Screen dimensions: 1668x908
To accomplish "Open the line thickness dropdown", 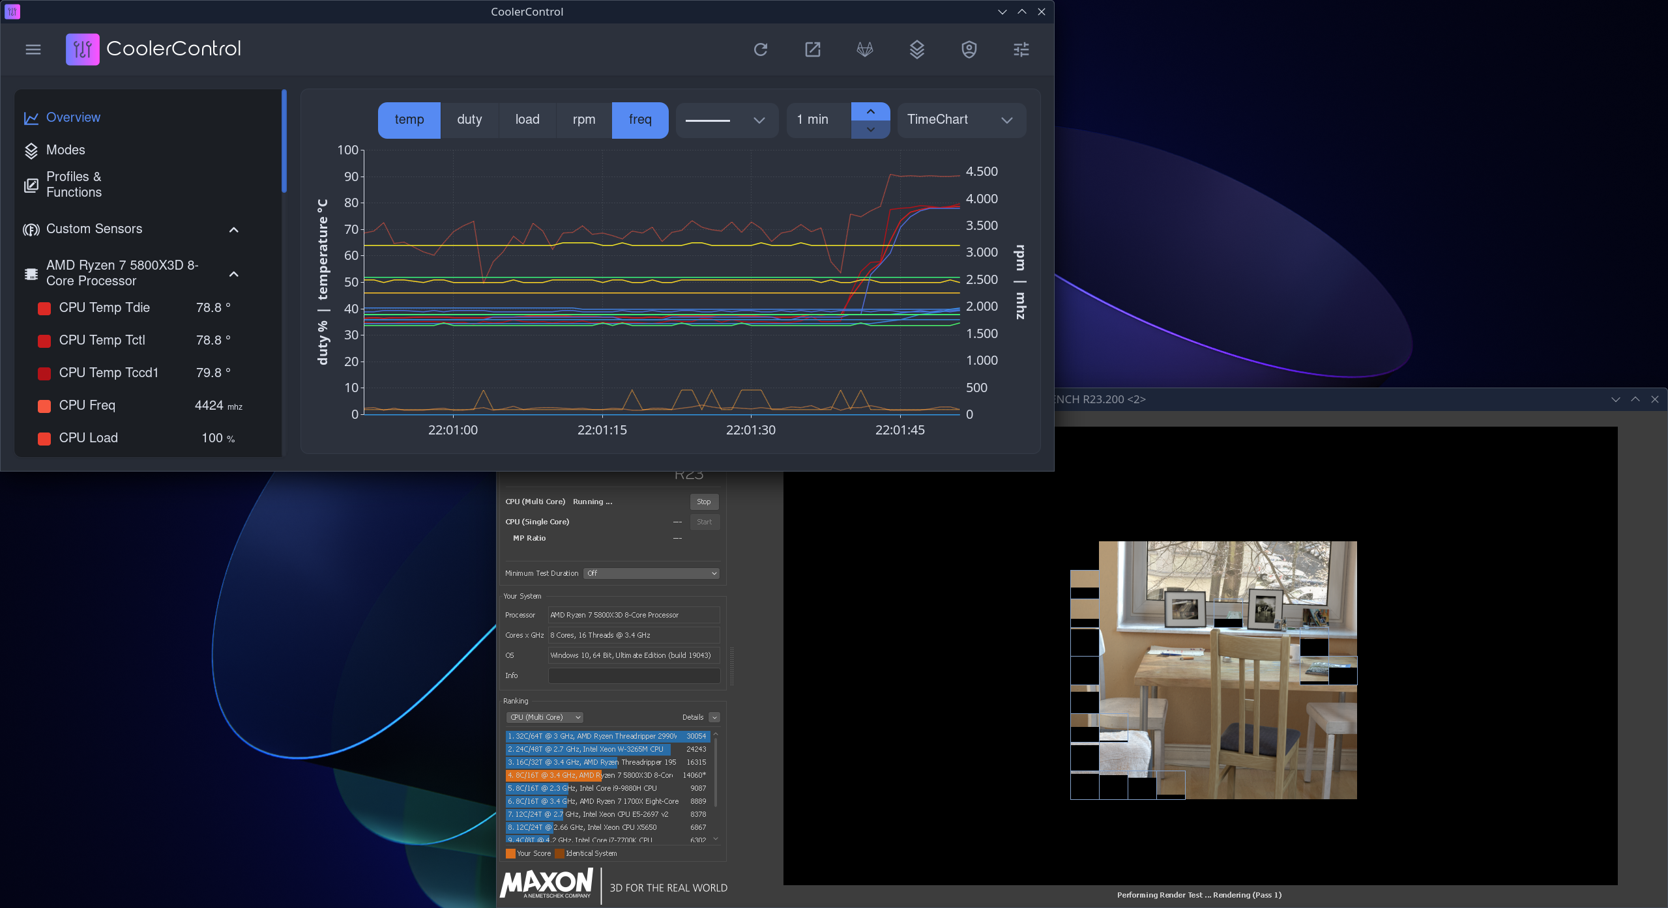I will tap(726, 120).
